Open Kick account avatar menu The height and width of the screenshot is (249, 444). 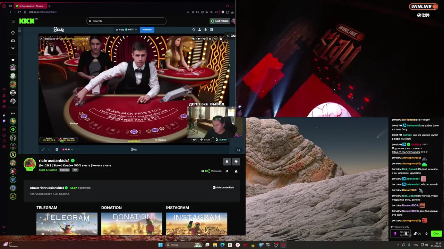point(234,21)
